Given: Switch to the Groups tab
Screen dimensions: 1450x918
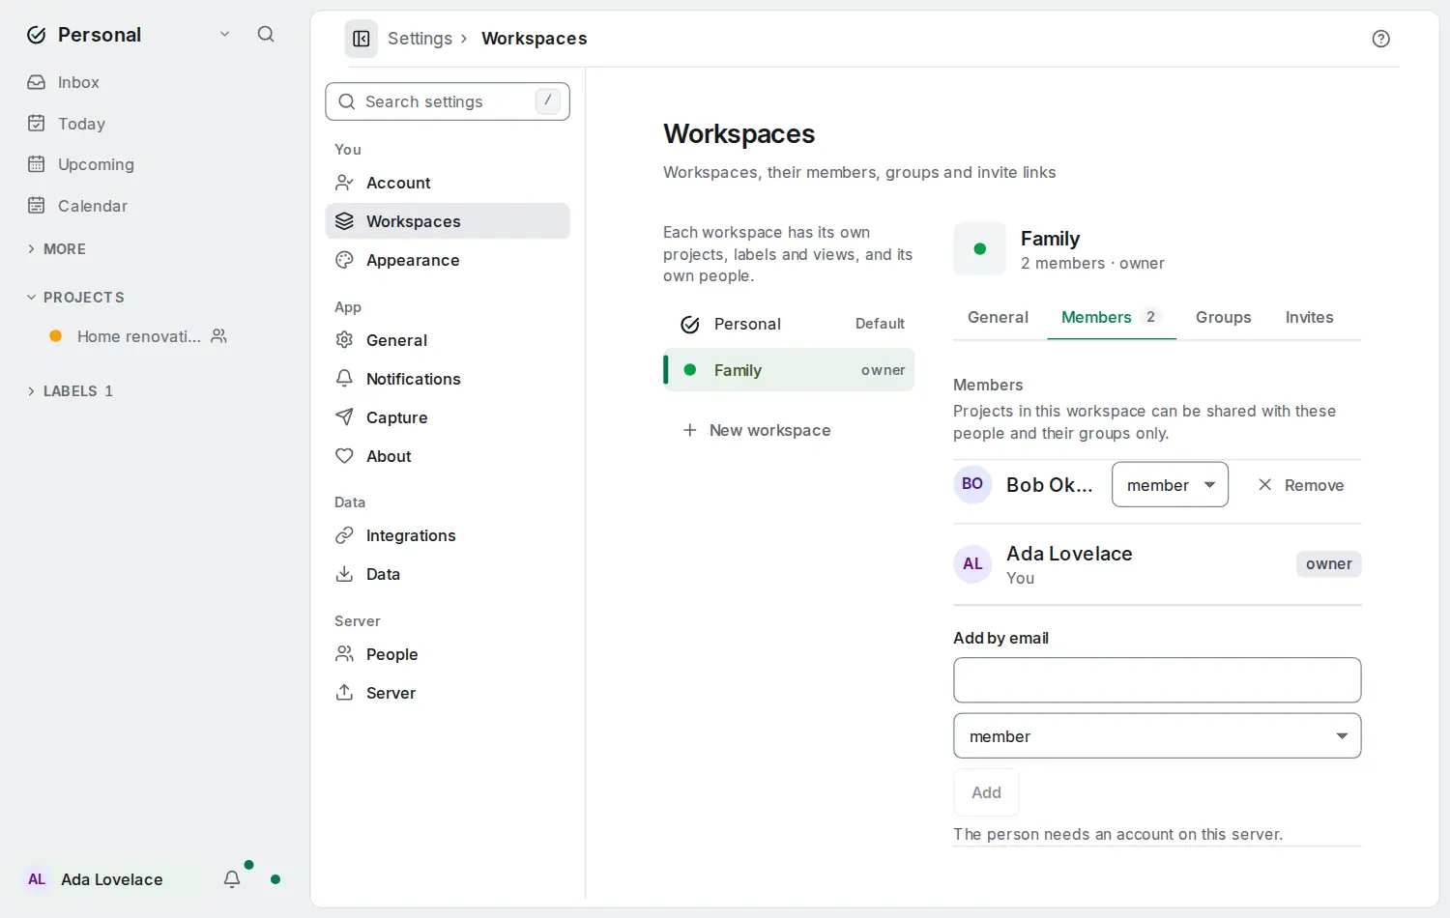Looking at the screenshot, I should point(1223,317).
